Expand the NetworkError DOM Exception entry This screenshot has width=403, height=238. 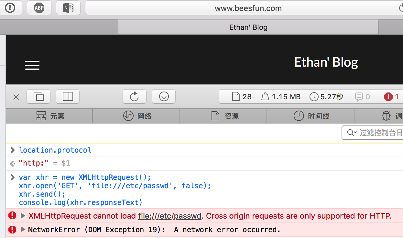pos(23,230)
